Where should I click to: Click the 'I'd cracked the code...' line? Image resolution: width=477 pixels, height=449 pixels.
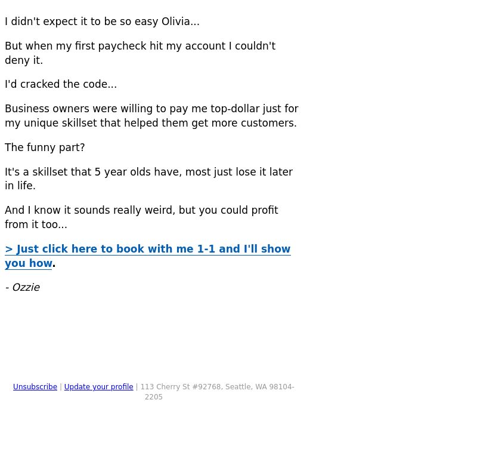point(61,84)
